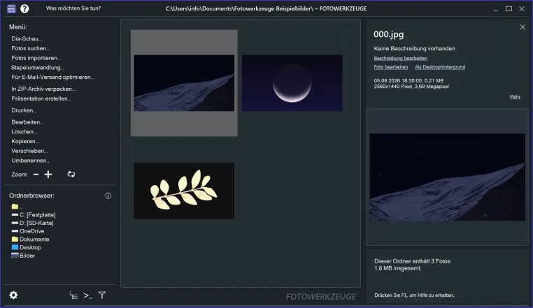Choose Fotos suchen... menu entry
The image size is (533, 308).
pos(31,48)
